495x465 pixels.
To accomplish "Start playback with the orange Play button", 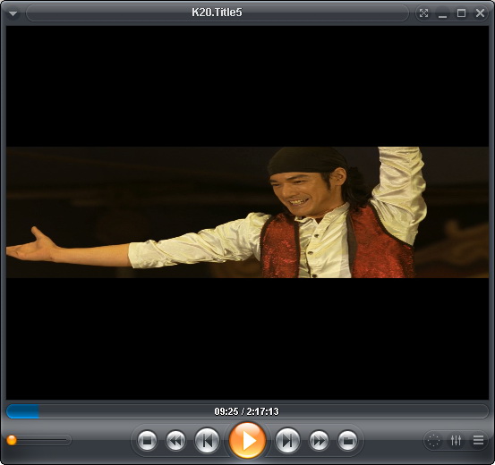I will (247, 440).
